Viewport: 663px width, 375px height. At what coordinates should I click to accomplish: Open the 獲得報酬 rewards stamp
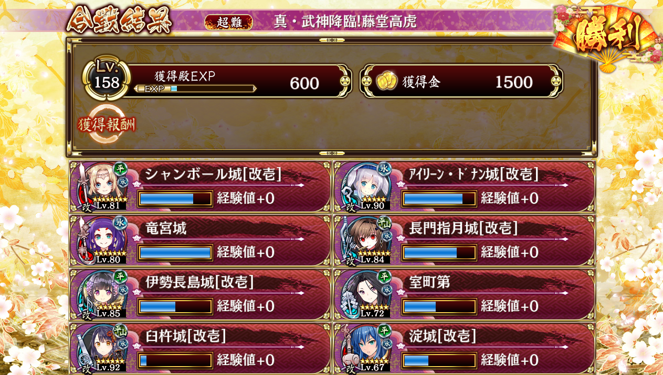click(107, 124)
